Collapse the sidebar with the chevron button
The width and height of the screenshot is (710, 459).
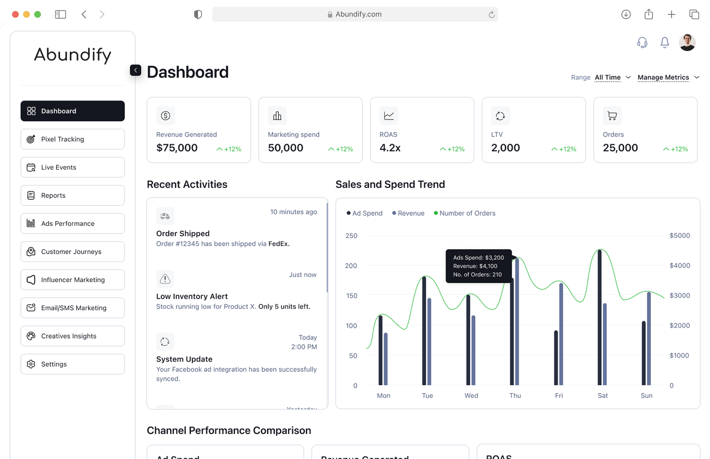(135, 70)
